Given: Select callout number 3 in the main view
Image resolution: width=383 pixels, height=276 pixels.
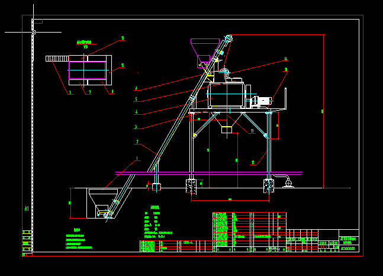Looking at the screenshot, I should tap(136, 127).
